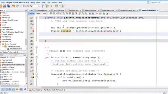
Task: Click the search magnifier icon at top right
Action: [149, 2]
